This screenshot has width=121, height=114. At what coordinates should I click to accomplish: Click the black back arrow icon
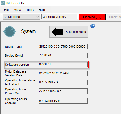[x=57, y=32]
